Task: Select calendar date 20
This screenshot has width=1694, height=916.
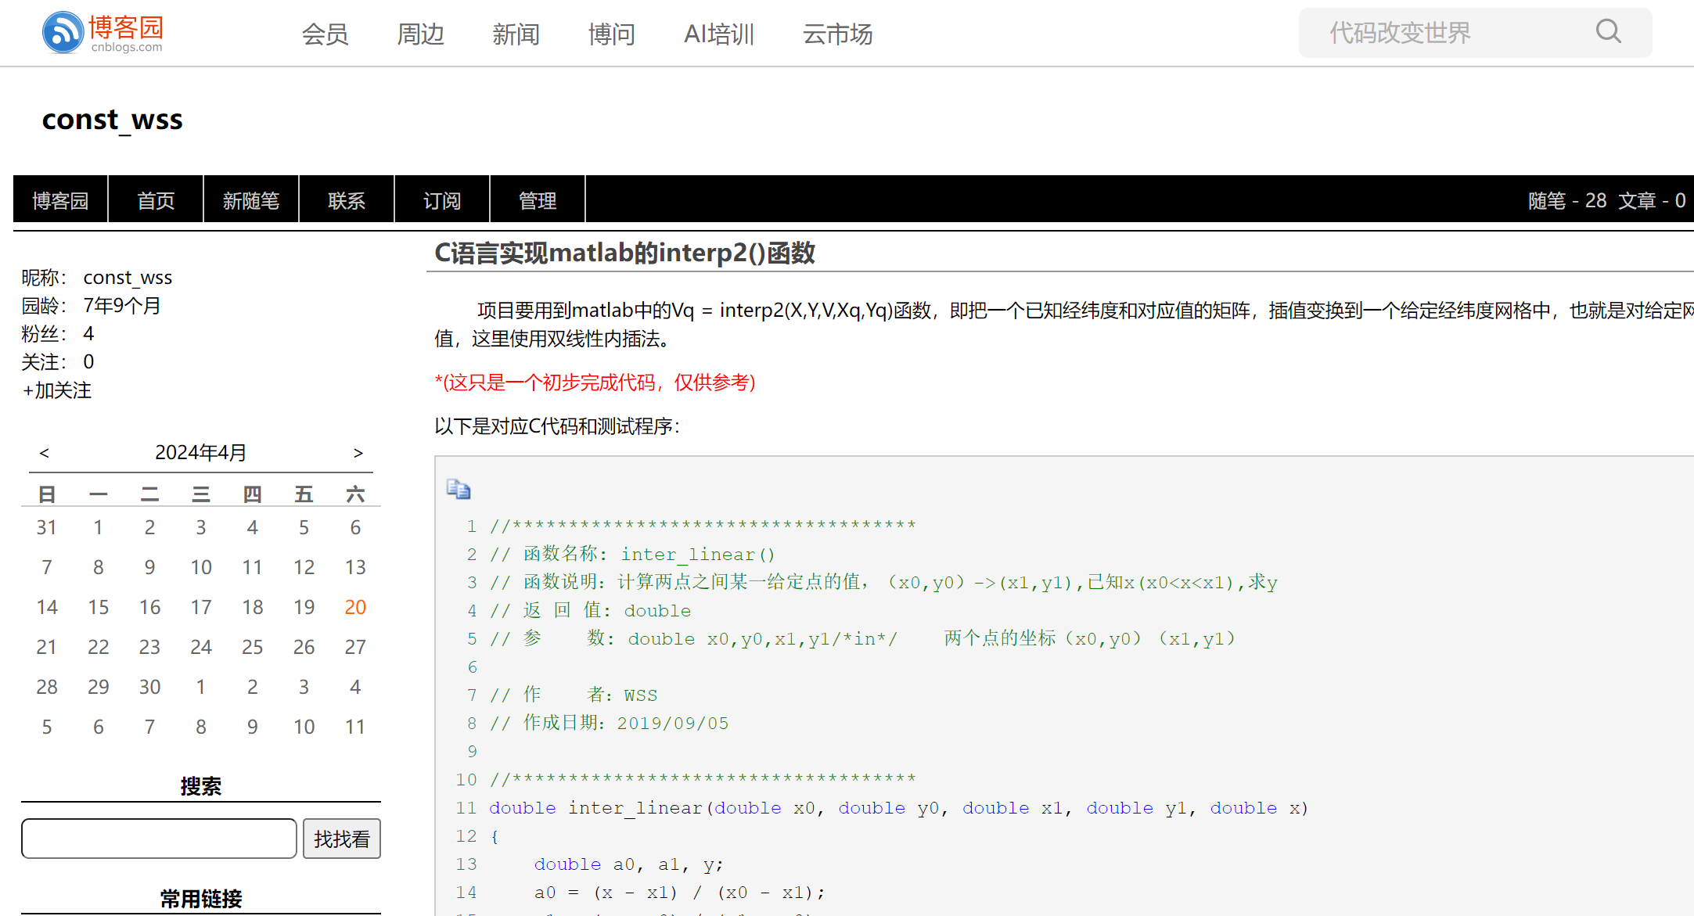Action: tap(355, 607)
